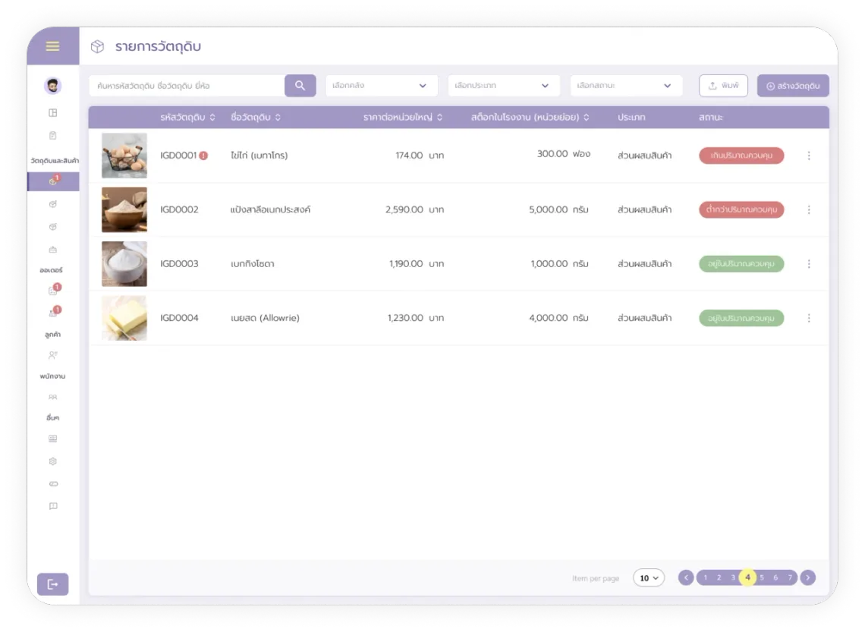Viewport: 865px width, 632px height.
Task: Click green status badge for IGD0004
Action: pos(741,318)
